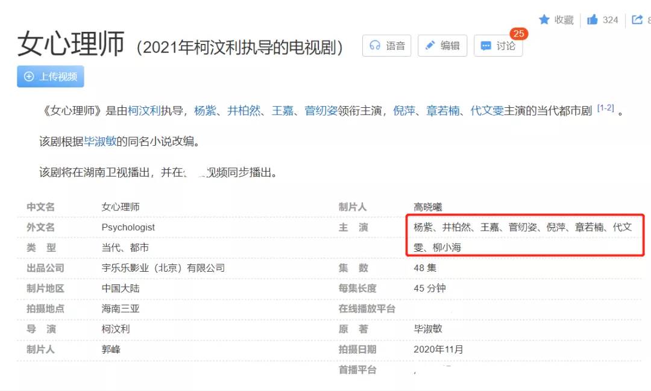The image size is (651, 391).
Task: Click the star 收藏 favorite icon
Action: [544, 19]
